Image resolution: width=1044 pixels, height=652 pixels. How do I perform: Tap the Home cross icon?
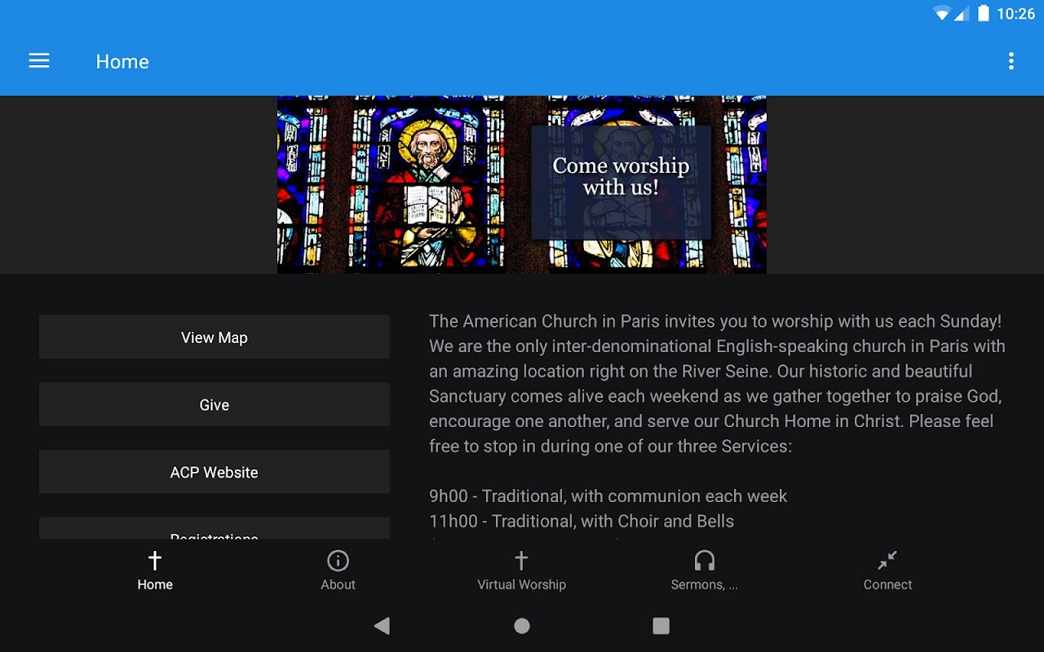[155, 561]
